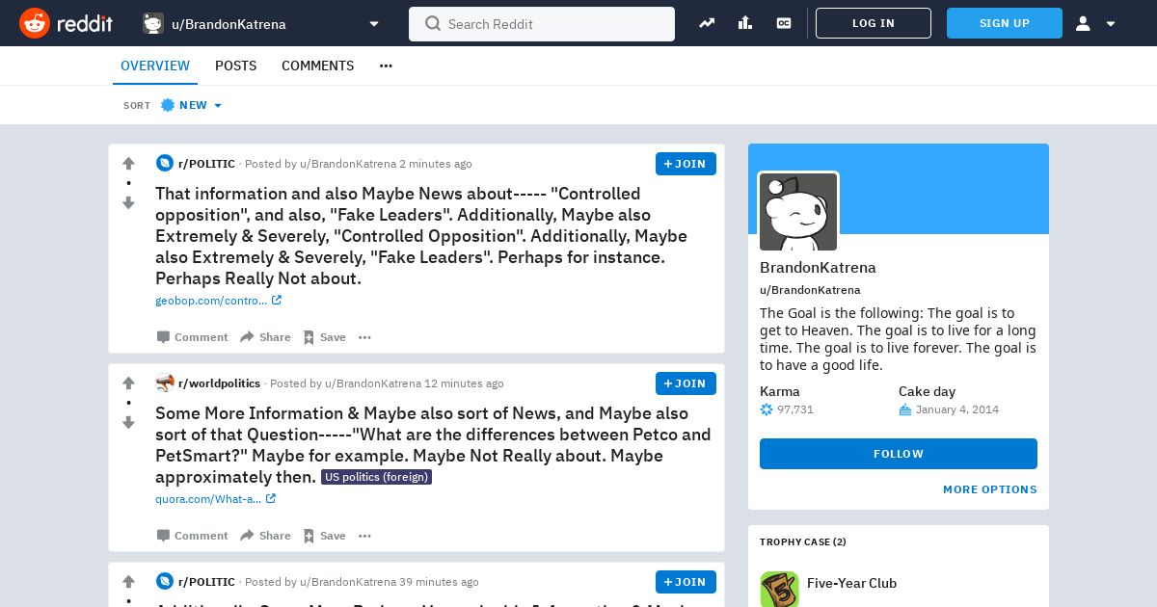Open the Reddit Live OC icon
The image size is (1157, 607).
(x=784, y=23)
